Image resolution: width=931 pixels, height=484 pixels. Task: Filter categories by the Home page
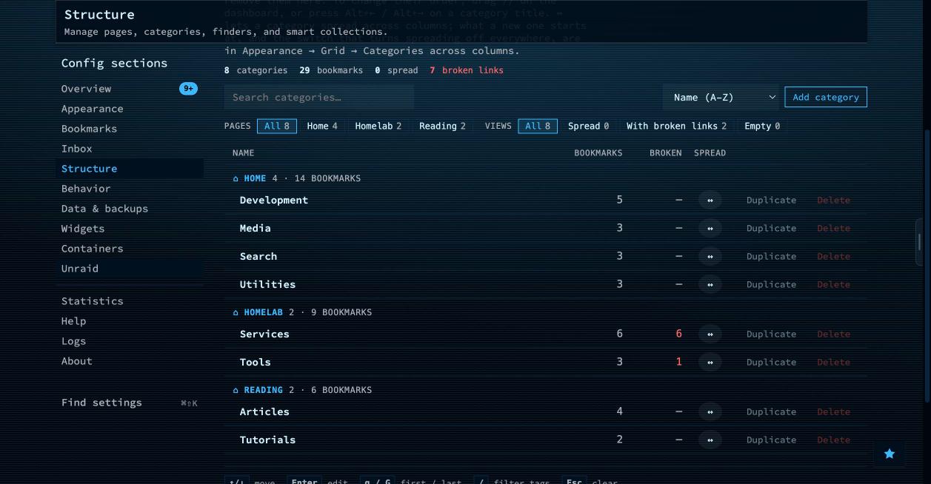(322, 126)
